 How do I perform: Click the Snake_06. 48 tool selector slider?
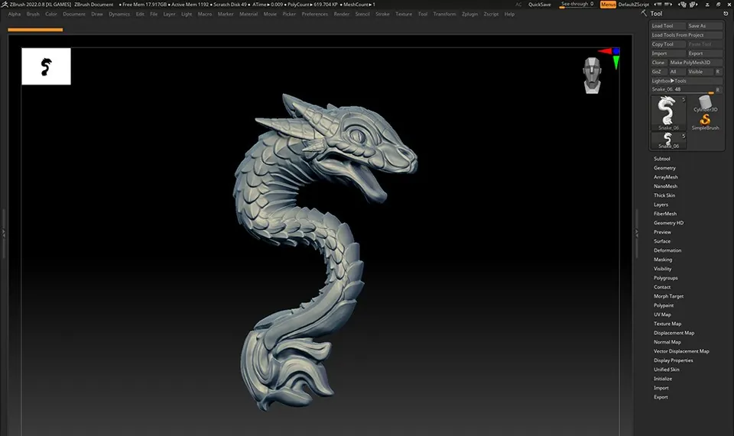(x=681, y=89)
